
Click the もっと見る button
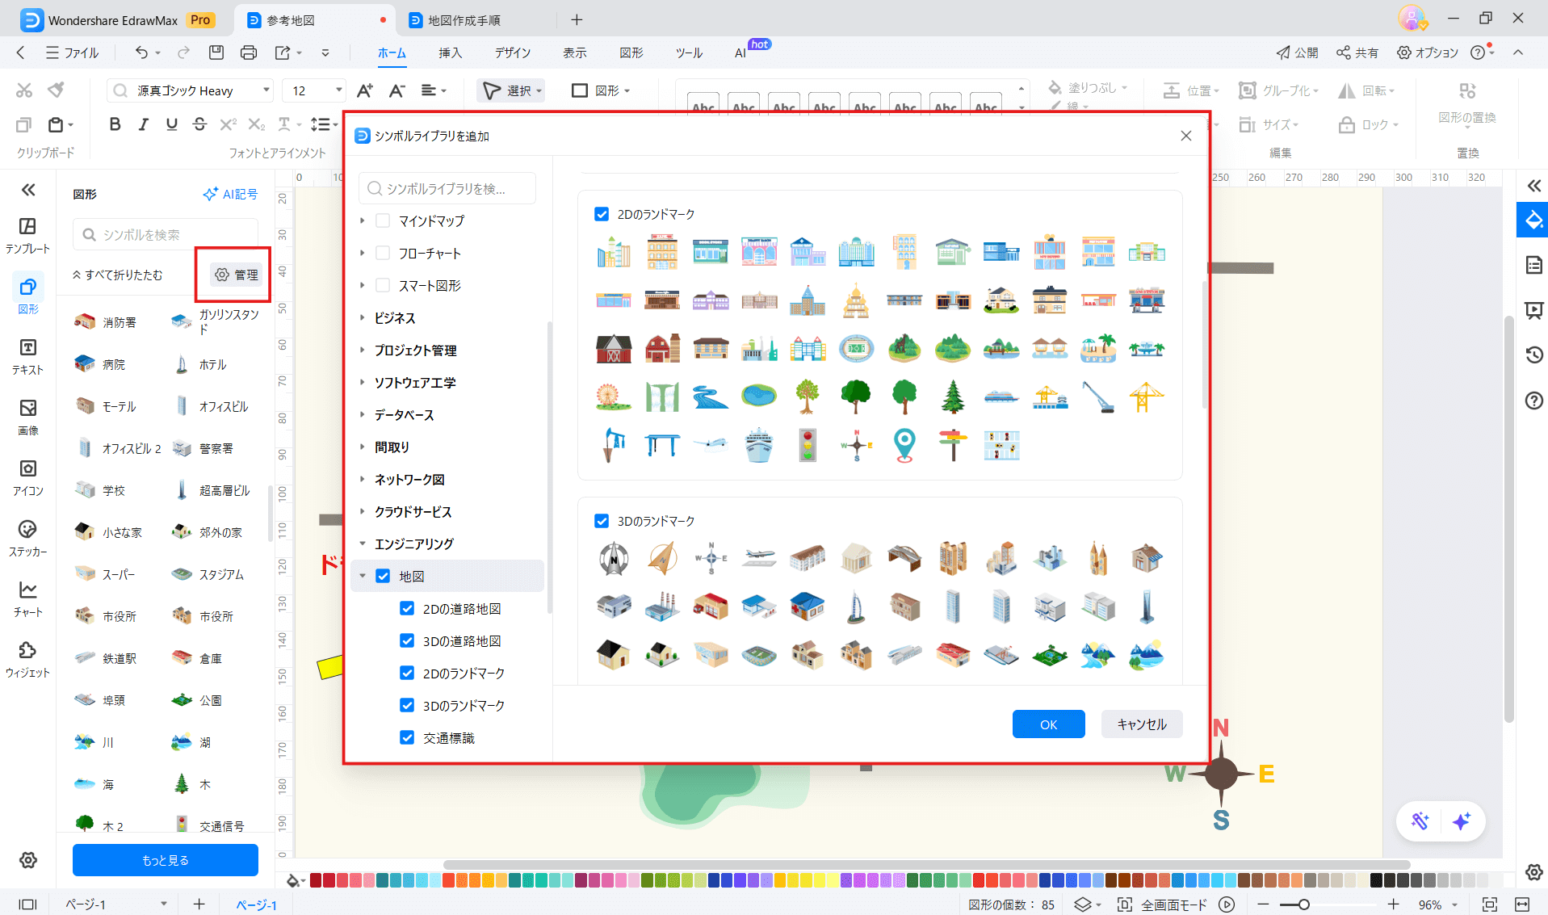(x=166, y=860)
